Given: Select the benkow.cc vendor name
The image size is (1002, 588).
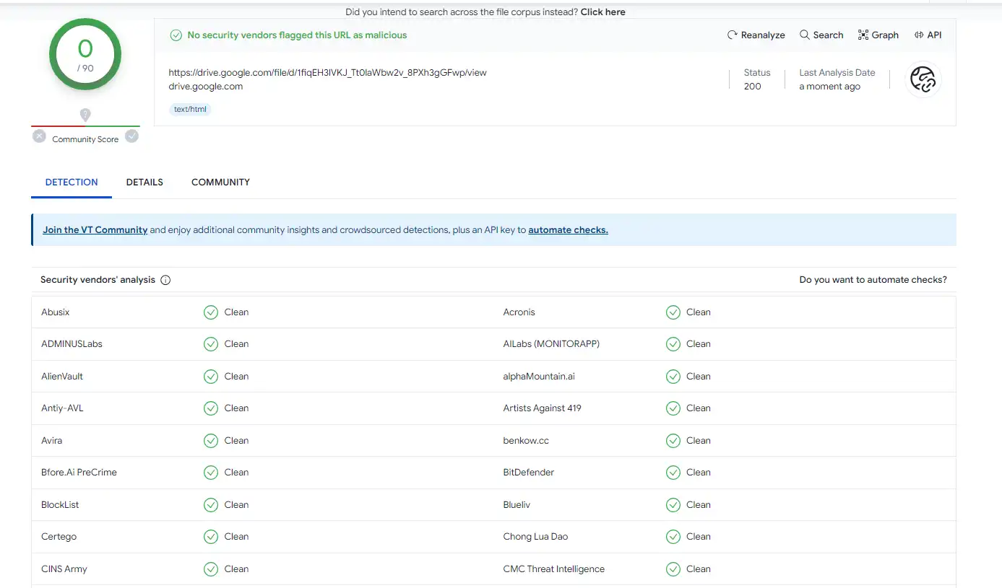Looking at the screenshot, I should tap(526, 441).
